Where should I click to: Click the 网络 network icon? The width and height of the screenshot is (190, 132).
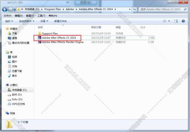tap(7, 113)
